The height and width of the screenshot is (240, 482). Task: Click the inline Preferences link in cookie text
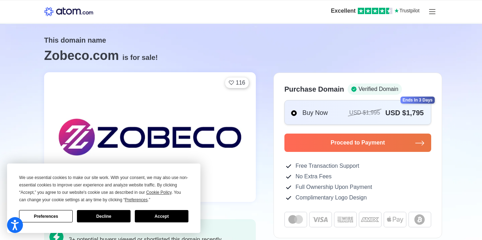pyautogui.click(x=136, y=200)
